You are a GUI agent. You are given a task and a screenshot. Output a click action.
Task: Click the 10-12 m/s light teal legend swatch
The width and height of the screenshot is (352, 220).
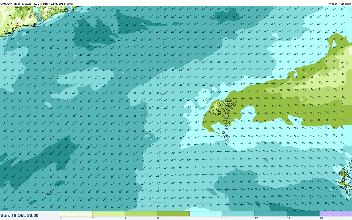(x=238, y=214)
